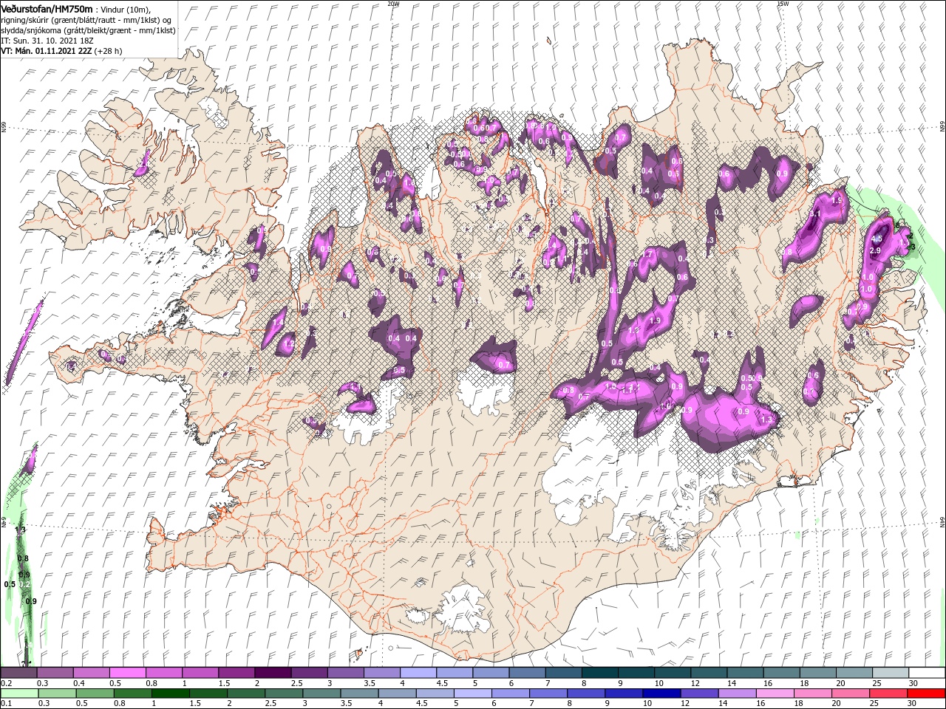Click the '15W' longitude label at top

tap(783, 4)
